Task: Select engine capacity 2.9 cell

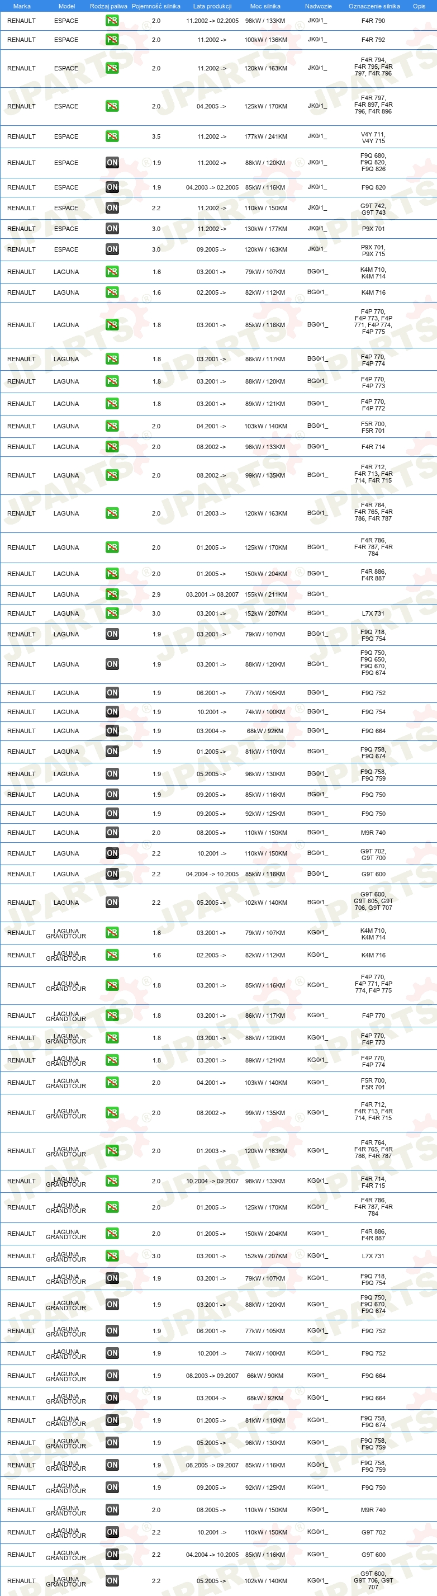Action: tap(156, 594)
